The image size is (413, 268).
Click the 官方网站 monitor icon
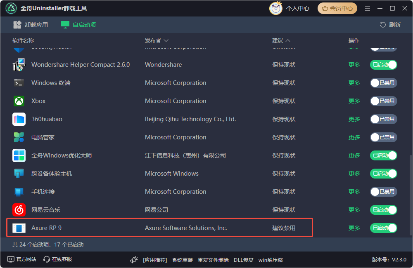pos(11,259)
